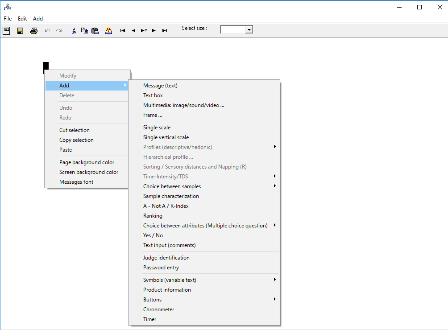This screenshot has height=330, width=448.
Task: Click the new page toolbar icon
Action: [x=6, y=30]
